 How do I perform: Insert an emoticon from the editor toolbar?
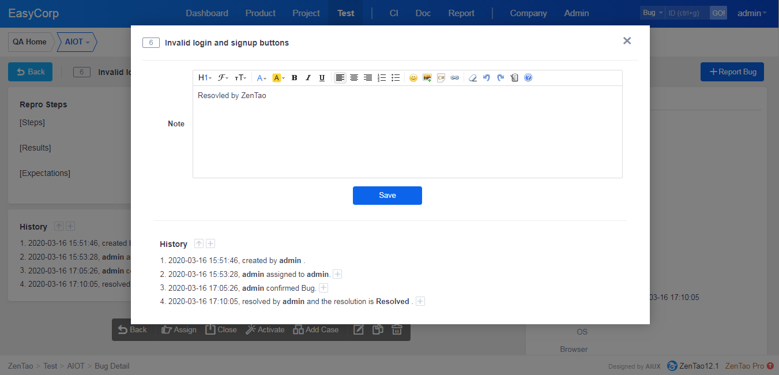(413, 78)
